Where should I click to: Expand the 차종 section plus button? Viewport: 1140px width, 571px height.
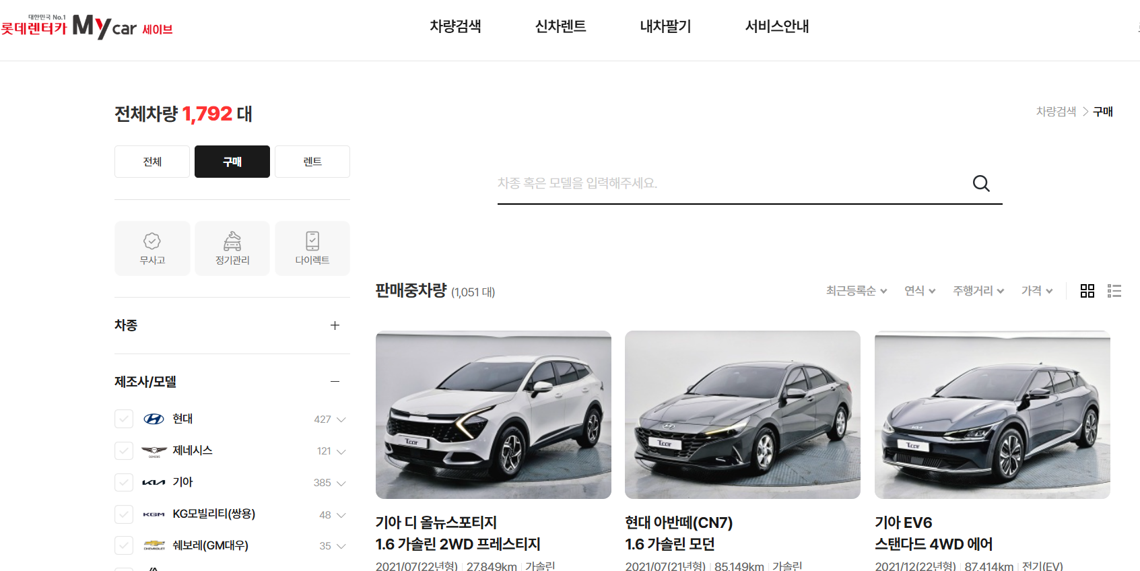pos(335,325)
